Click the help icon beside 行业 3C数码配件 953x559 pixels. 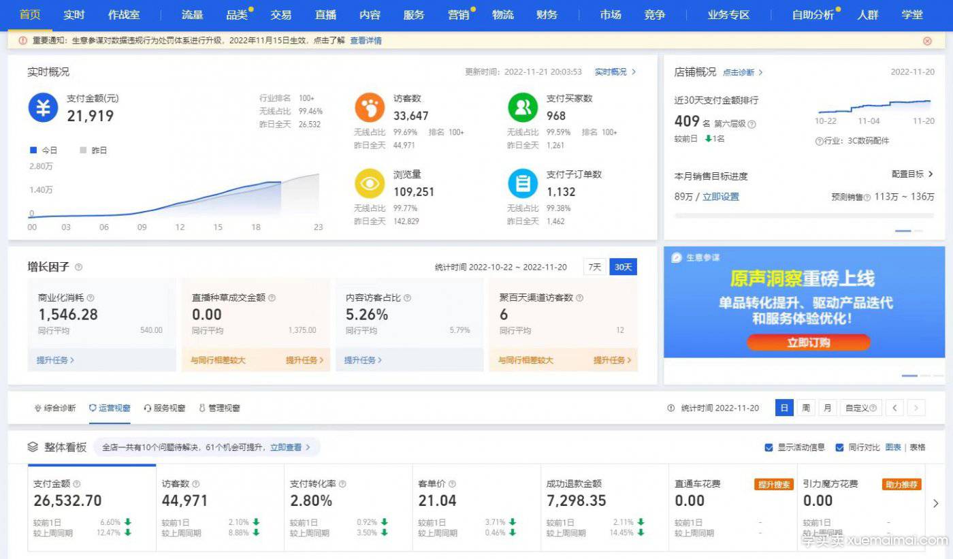[819, 141]
